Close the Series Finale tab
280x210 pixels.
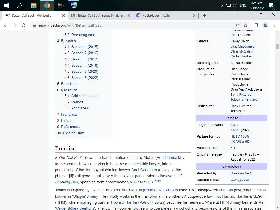(x=129, y=16)
